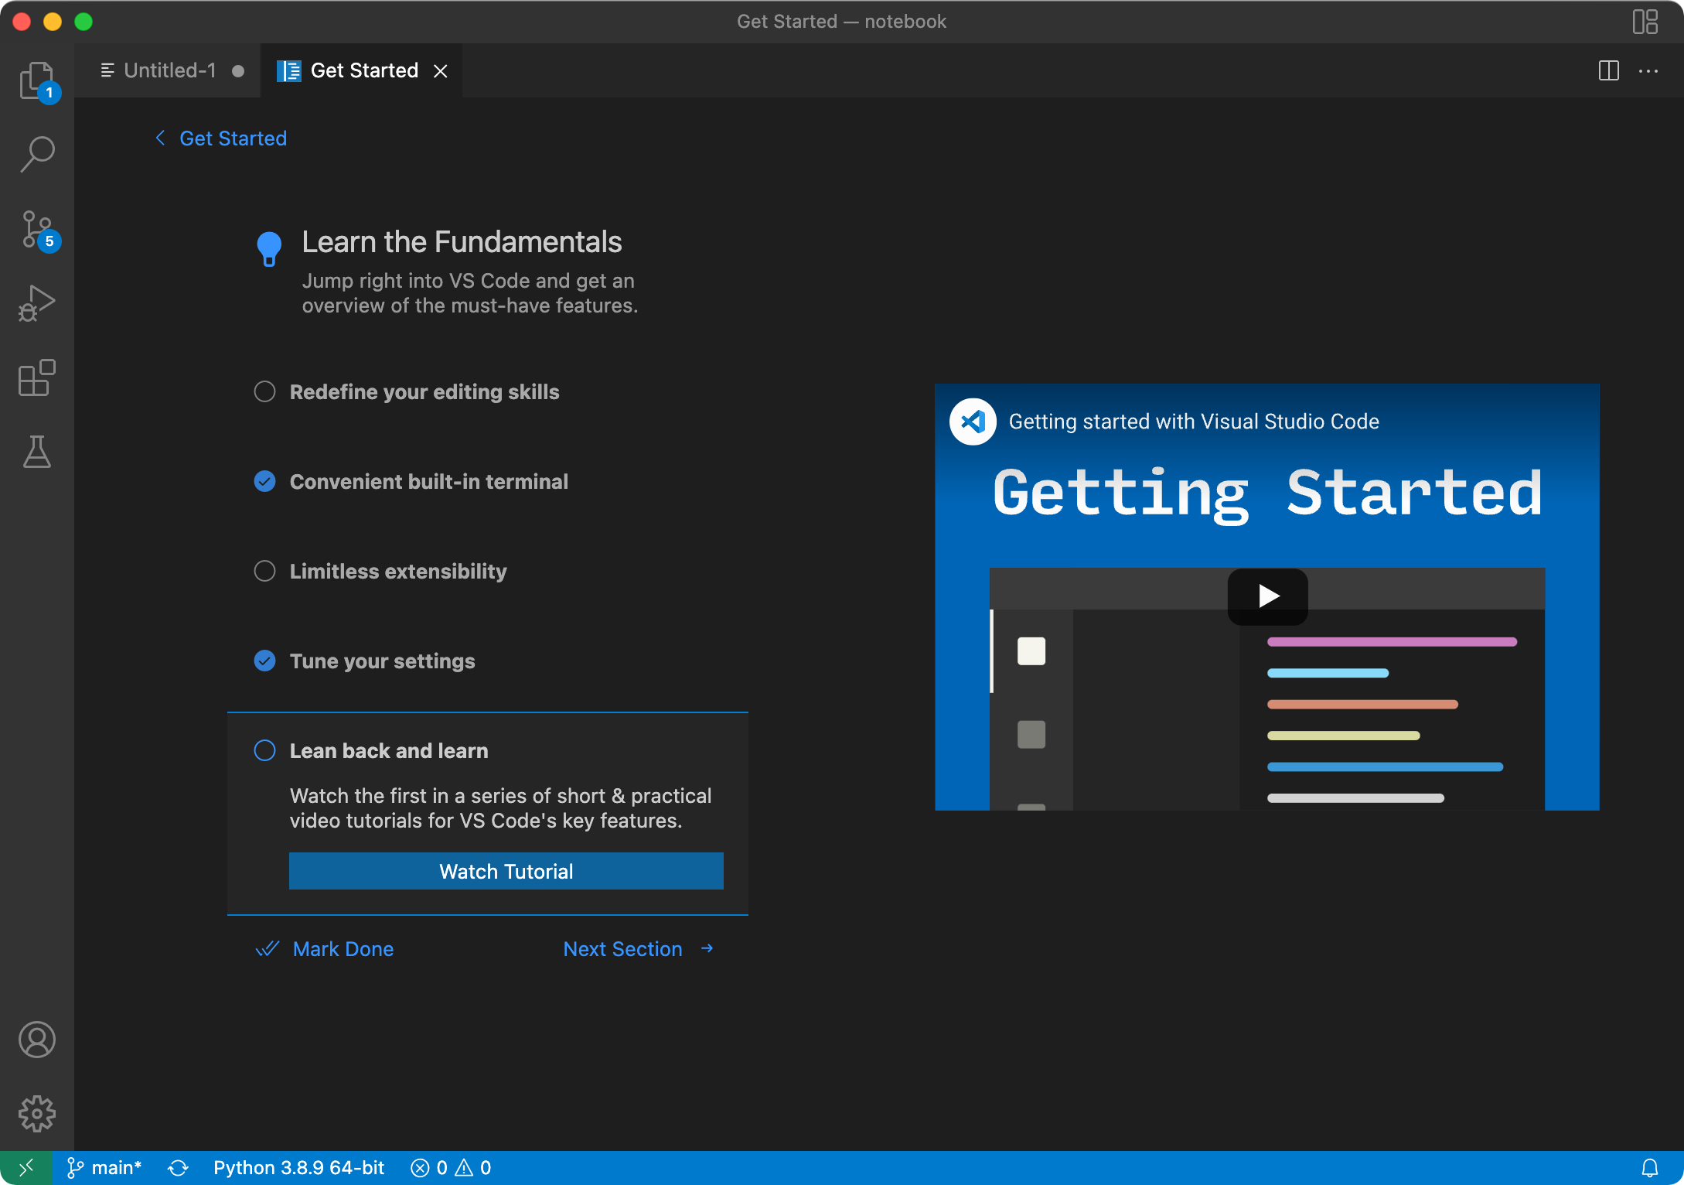This screenshot has width=1684, height=1185.
Task: Split the editor to the right
Action: tap(1609, 70)
